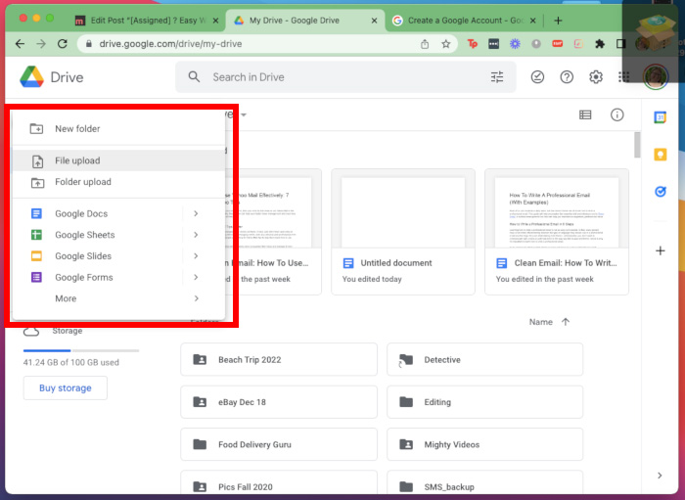Open the My Drive dropdown arrow
Viewport: 685px width, 500px height.
point(244,115)
